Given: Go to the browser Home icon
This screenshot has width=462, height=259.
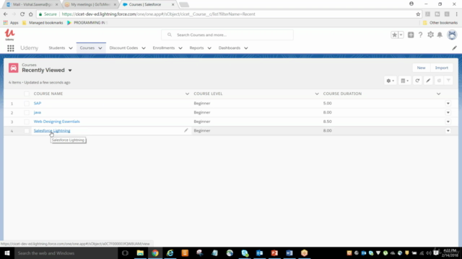Looking at the screenshot, I should click(x=30, y=14).
